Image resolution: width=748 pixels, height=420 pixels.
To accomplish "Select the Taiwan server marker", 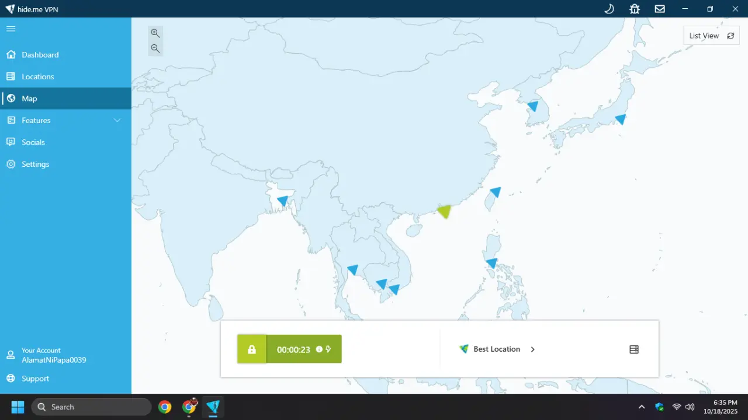I will pos(496,192).
